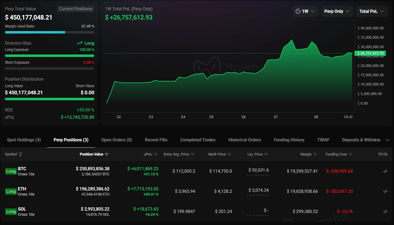Open the Perp Only dropdown
Screen dimensions: 394x225
click(x=337, y=11)
